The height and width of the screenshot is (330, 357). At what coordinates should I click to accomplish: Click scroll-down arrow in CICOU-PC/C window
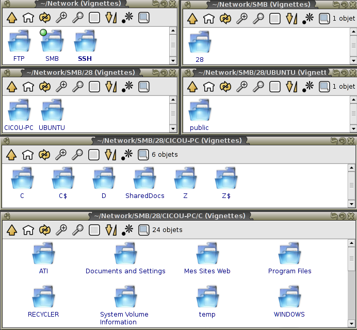351,323
